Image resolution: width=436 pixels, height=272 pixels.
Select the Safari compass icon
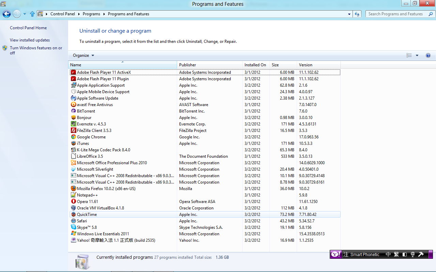coord(73,221)
